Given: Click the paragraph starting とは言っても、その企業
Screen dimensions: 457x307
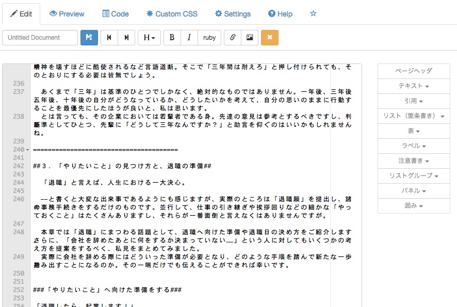Looking at the screenshot, I should [x=192, y=125].
